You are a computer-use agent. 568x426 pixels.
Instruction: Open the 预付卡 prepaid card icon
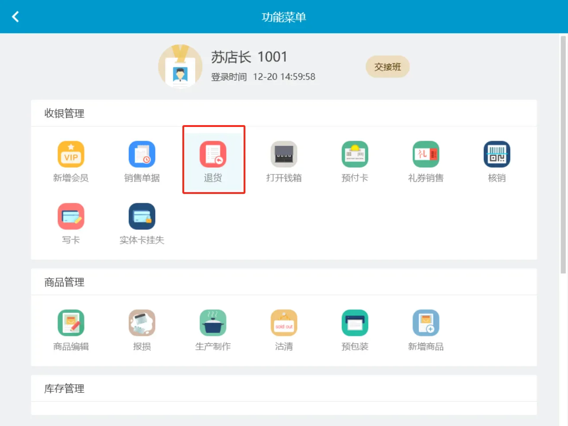[x=355, y=154]
